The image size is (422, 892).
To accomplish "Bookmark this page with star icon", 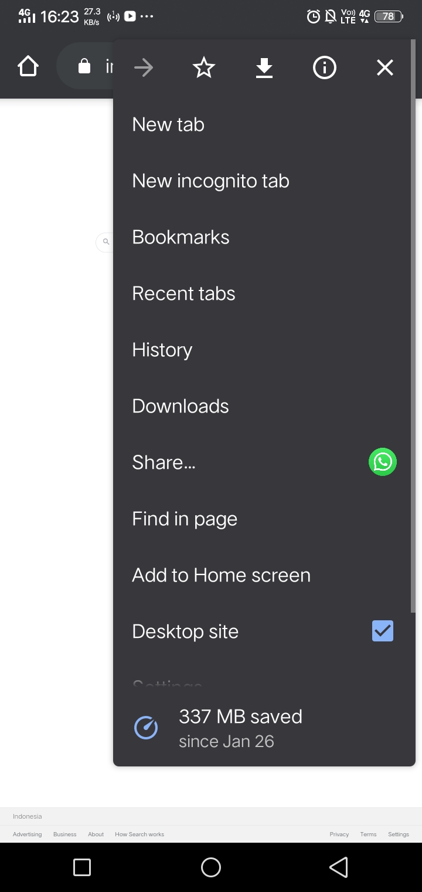I will 204,68.
